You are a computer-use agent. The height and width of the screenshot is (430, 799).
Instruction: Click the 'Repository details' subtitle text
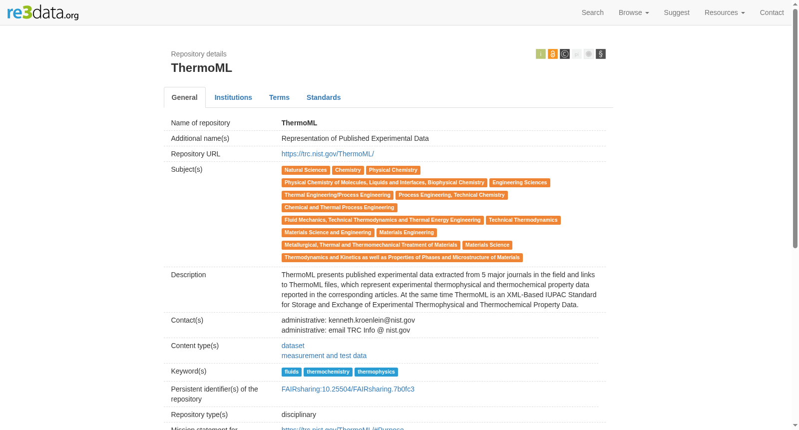click(x=199, y=54)
